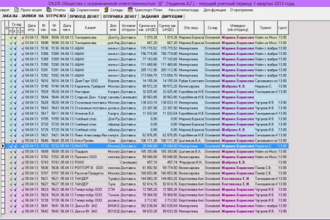Select Самовывоз shipping condition in РОНО row
The width and height of the screenshot is (330, 220).
click(128, 163)
